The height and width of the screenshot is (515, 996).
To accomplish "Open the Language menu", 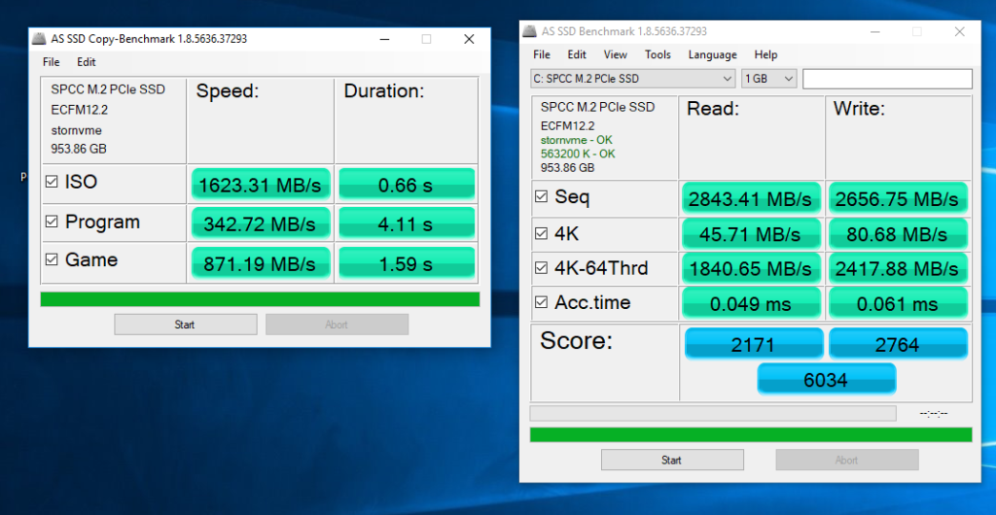I will point(712,55).
